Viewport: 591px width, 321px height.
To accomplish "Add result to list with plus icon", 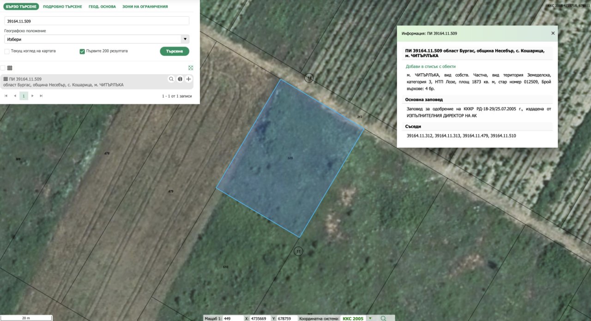I will pos(188,79).
